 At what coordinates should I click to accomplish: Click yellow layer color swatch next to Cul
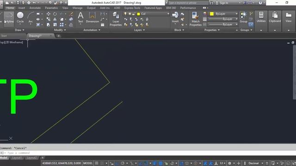tap(139, 14)
